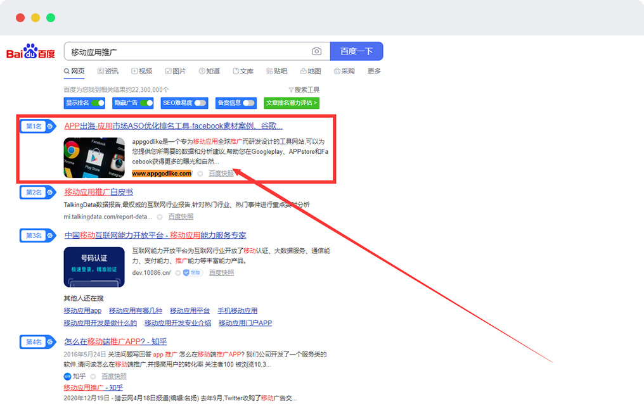This screenshot has width=644, height=404.
Task: Click the 保障 badge beside dev.10086.cn
Action: click(x=193, y=273)
